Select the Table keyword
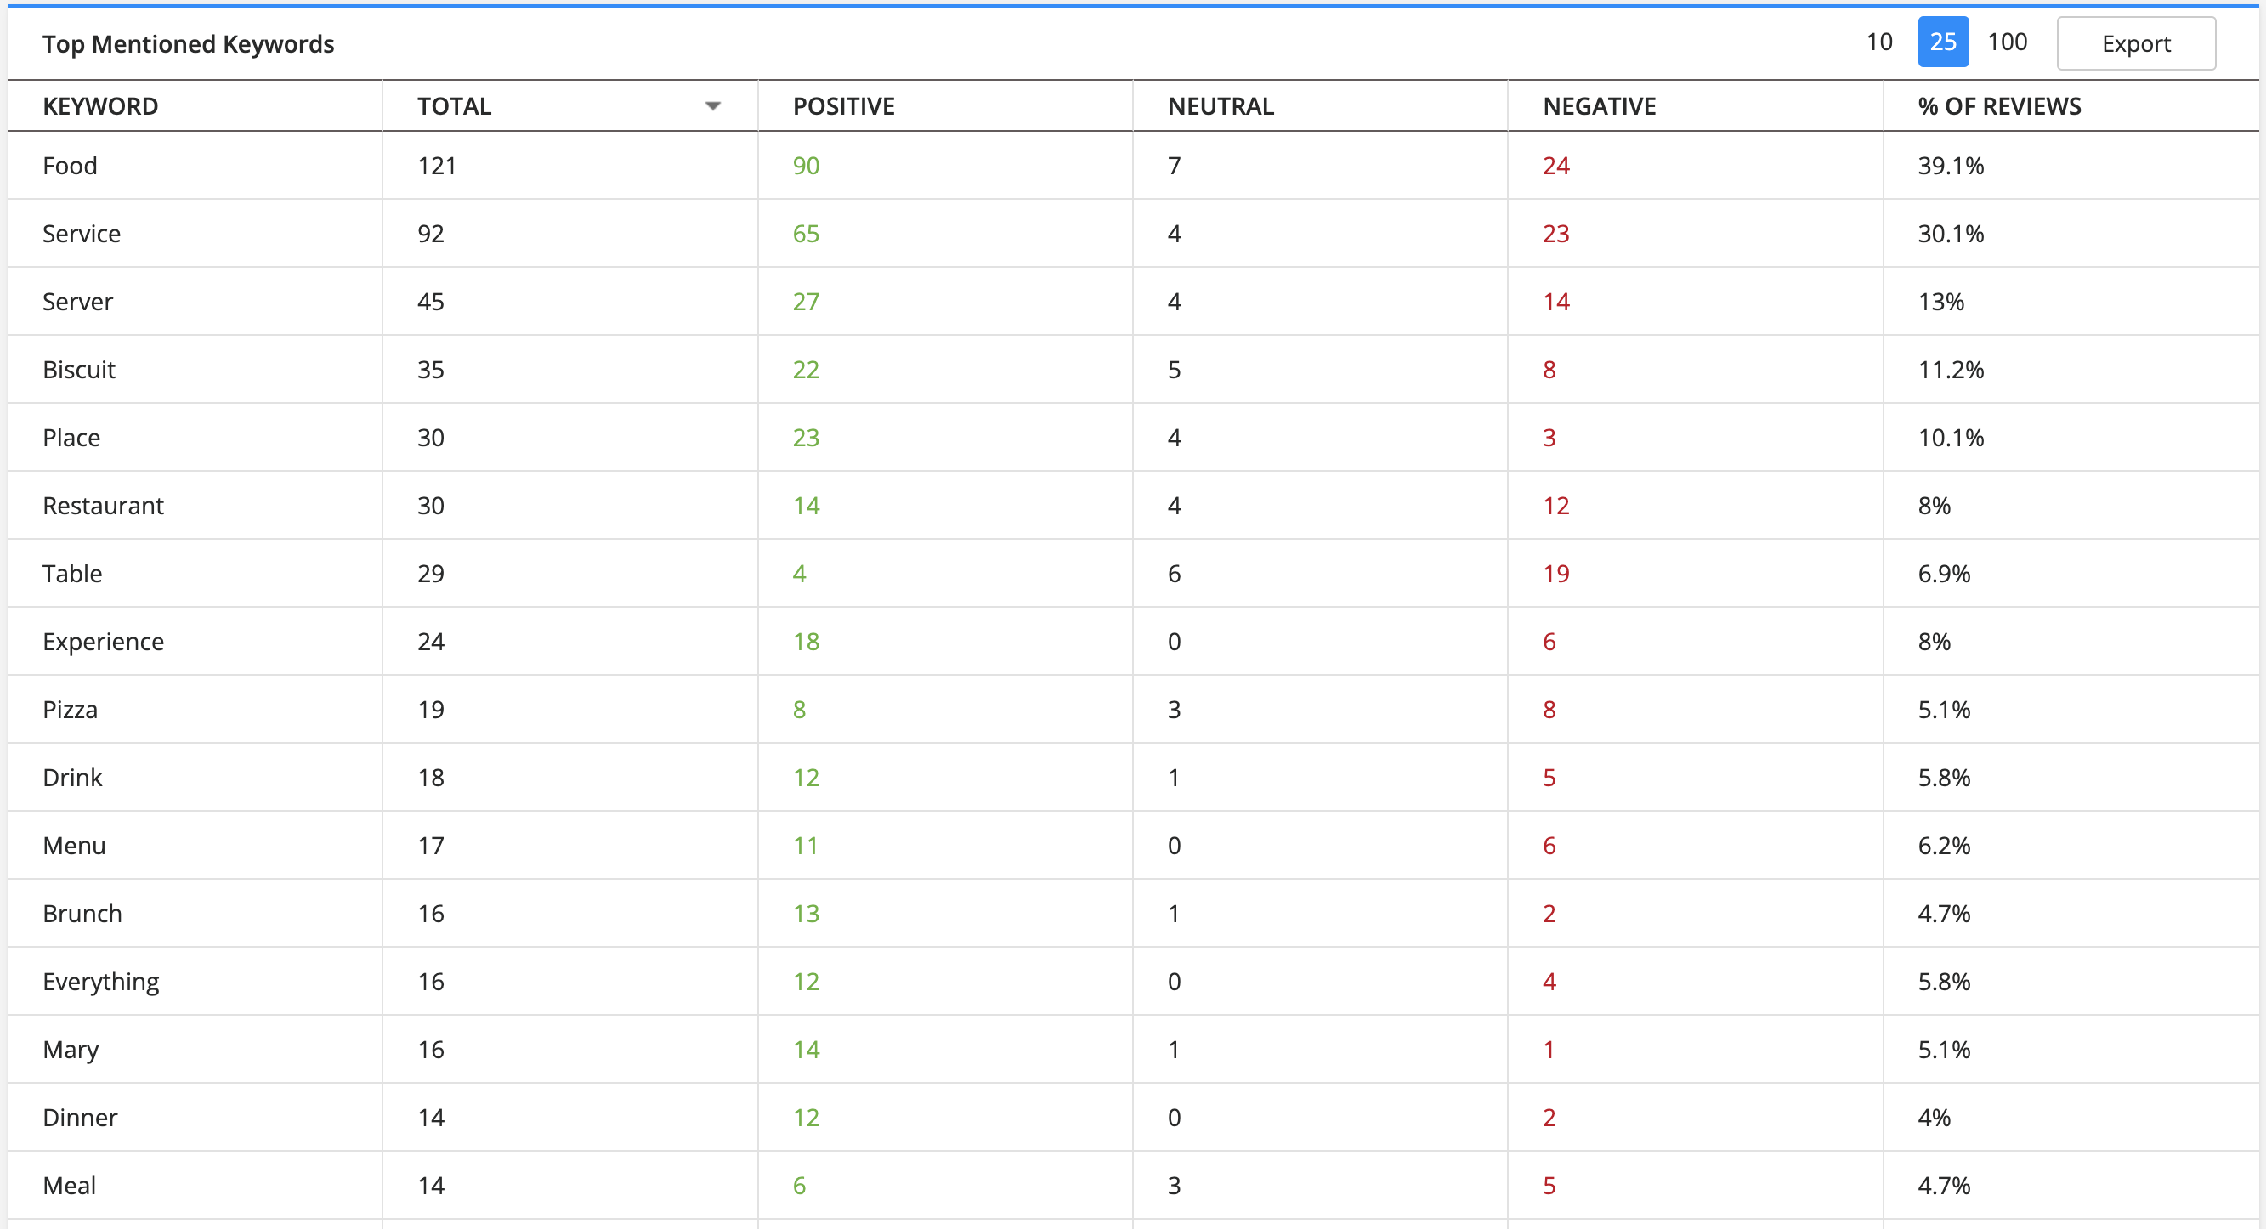The height and width of the screenshot is (1229, 2266). click(x=72, y=574)
